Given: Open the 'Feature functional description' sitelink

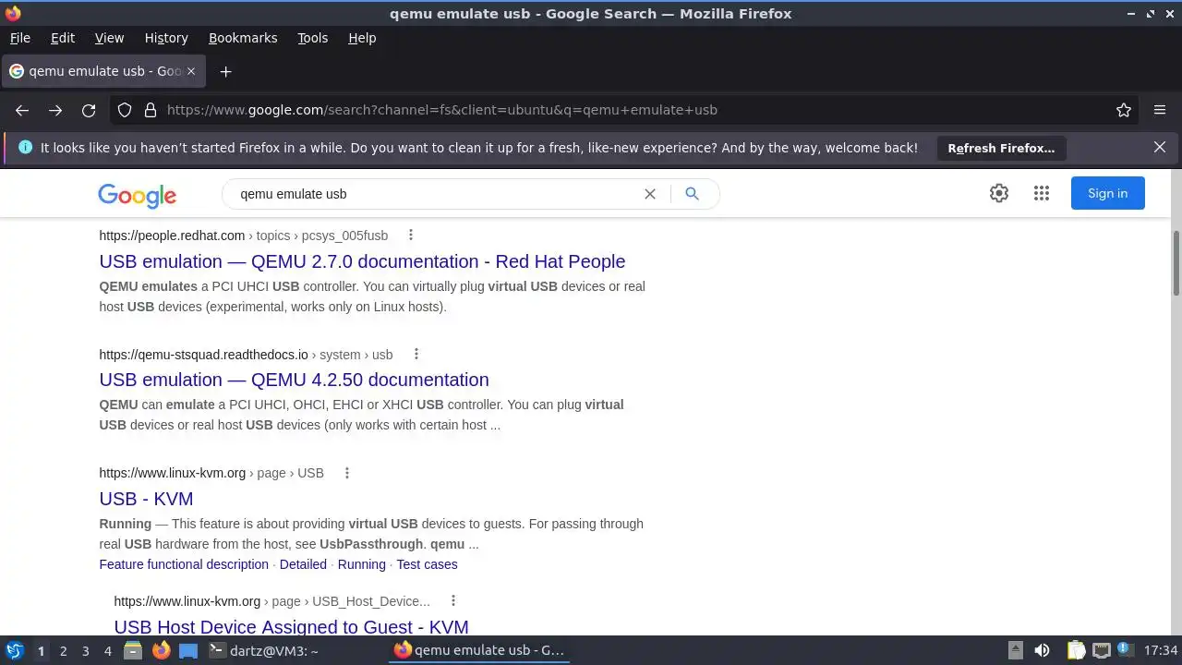Looking at the screenshot, I should coord(184,564).
